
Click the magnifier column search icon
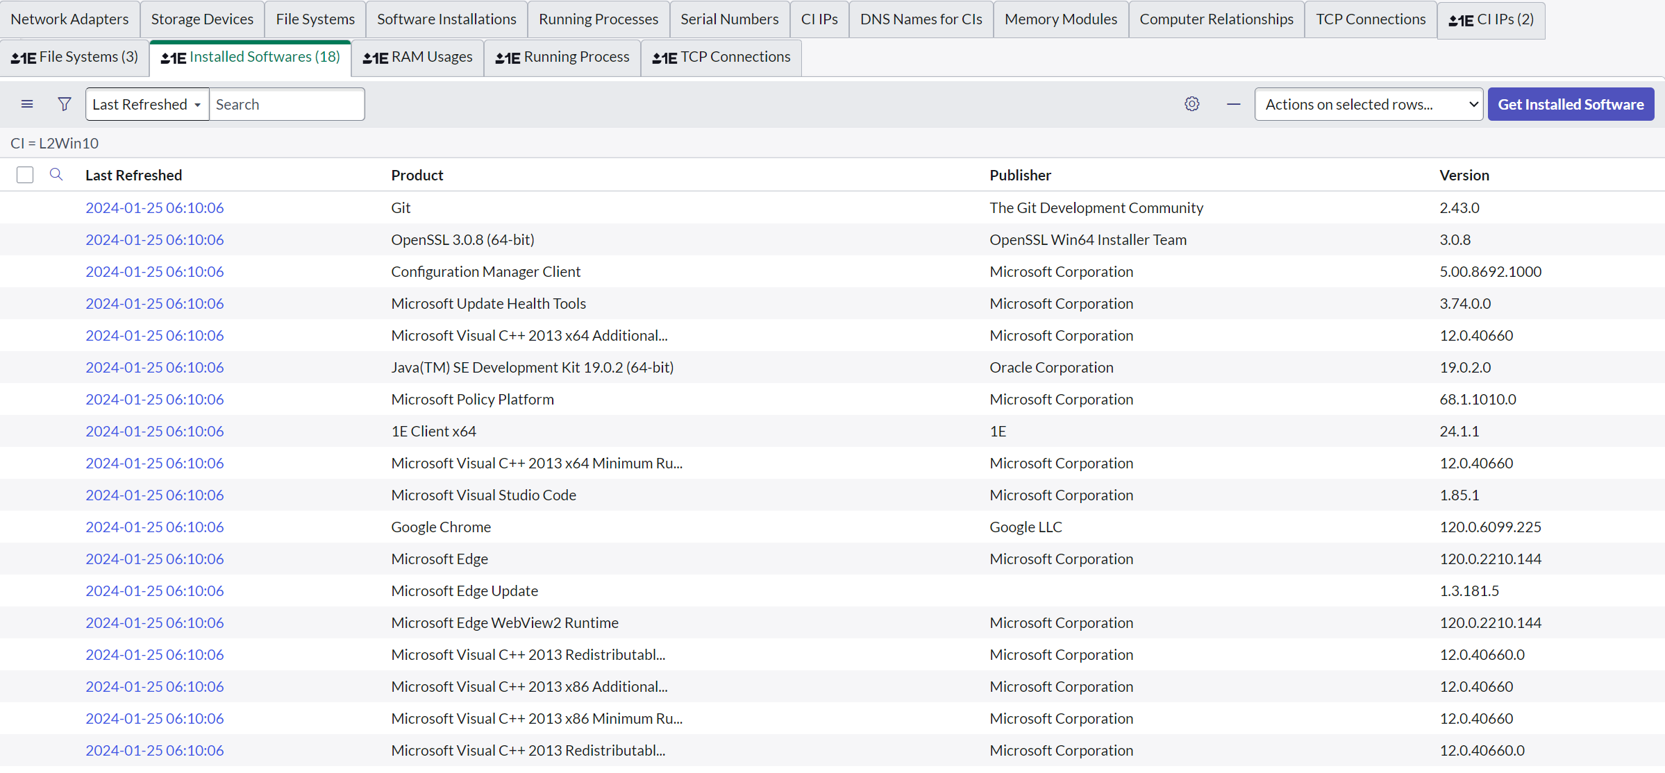click(56, 175)
